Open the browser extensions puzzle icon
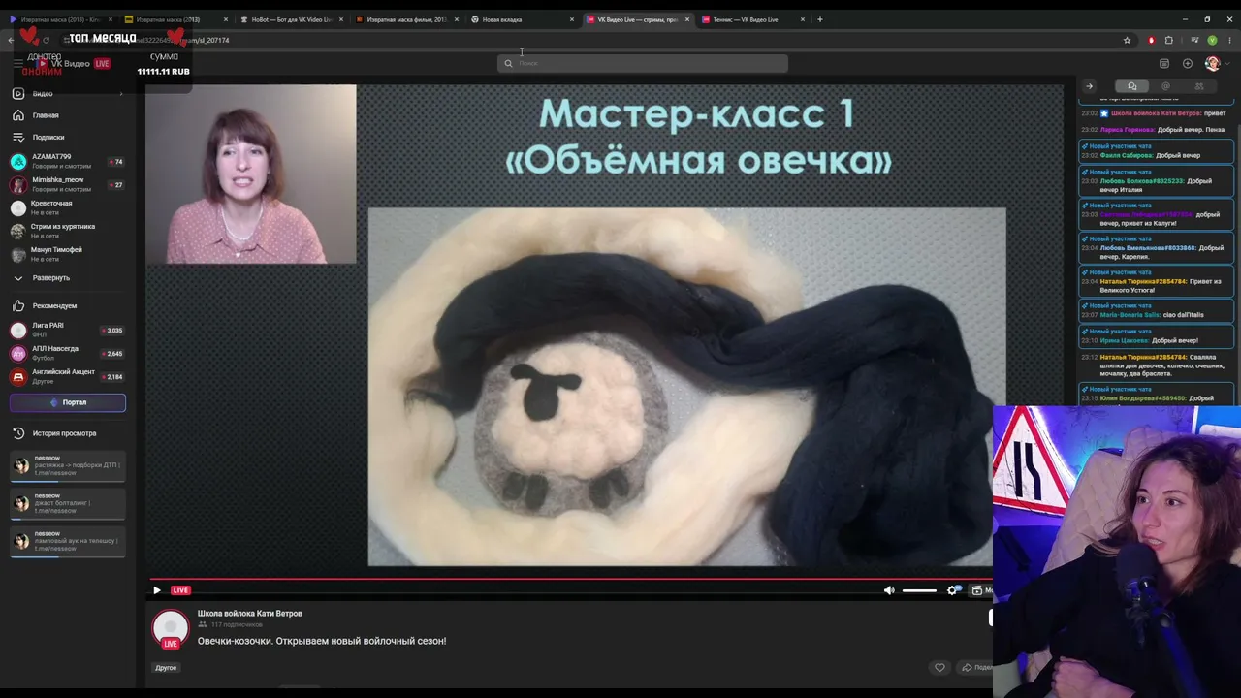The width and height of the screenshot is (1241, 698). point(1169,41)
